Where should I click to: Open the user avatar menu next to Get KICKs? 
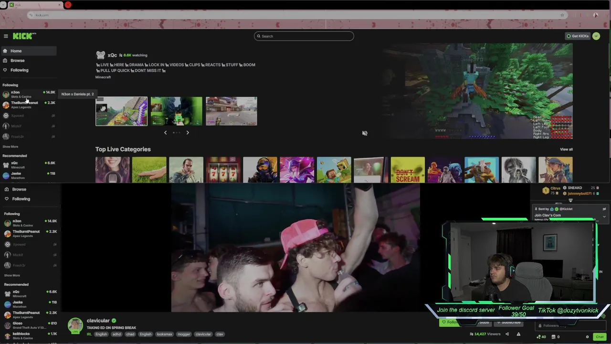point(596,36)
